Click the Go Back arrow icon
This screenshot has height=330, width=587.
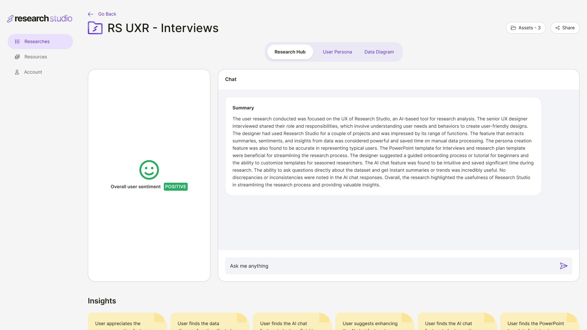(x=90, y=14)
